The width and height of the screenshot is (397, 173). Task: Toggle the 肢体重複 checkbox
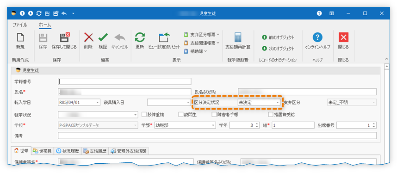coord(144,115)
